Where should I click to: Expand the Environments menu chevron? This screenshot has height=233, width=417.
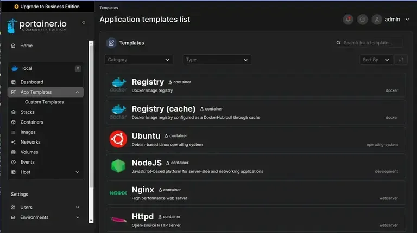78,217
